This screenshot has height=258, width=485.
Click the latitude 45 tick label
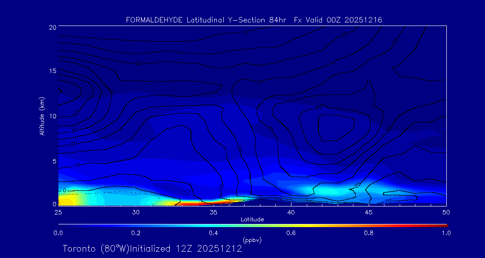369,212
